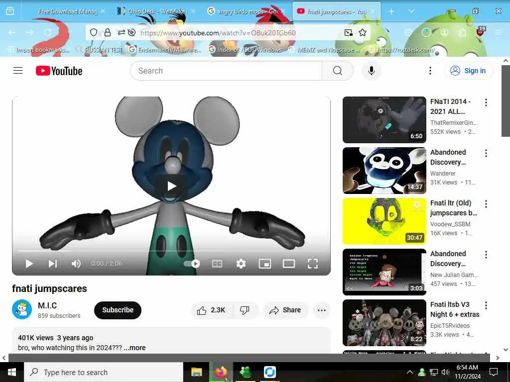
Task: Skip to next video in player
Action: coord(53,264)
